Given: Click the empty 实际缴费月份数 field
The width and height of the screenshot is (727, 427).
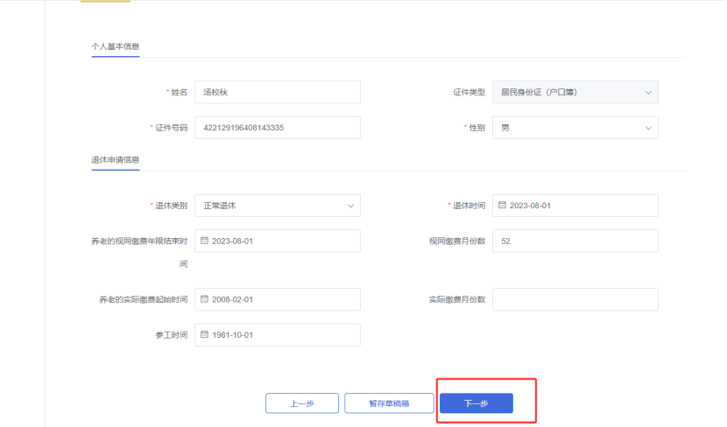Looking at the screenshot, I should pos(575,299).
